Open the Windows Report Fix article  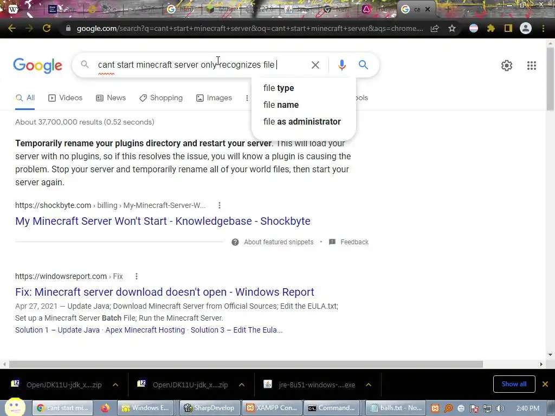tap(165, 292)
